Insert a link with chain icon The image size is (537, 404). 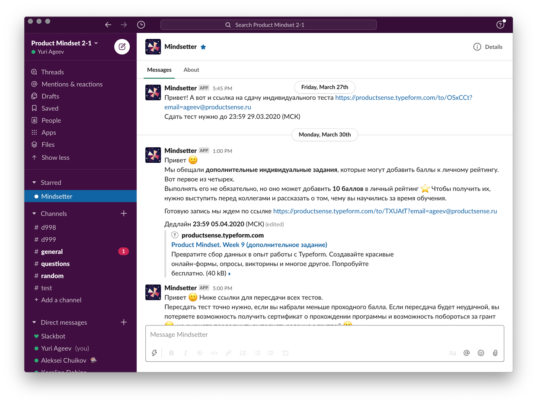point(228,353)
